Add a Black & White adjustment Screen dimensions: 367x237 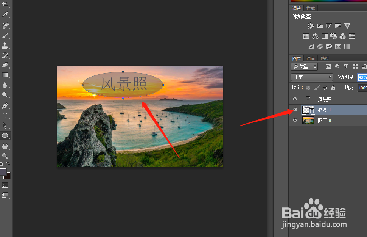tap(325, 36)
